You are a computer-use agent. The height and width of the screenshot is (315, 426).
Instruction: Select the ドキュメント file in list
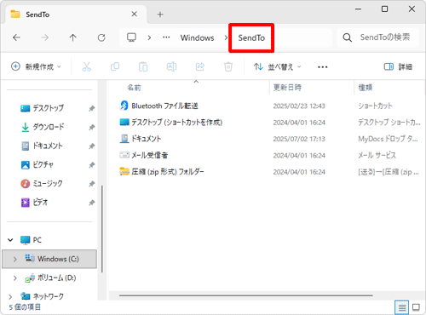tap(147, 139)
